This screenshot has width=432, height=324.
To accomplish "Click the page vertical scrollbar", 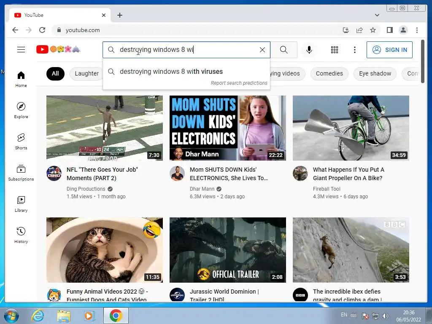I will [423, 61].
